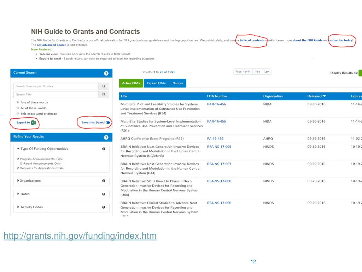362x272 pixels.
Task: Open FOA PA-16-453
Action: pyautogui.click(x=215, y=139)
